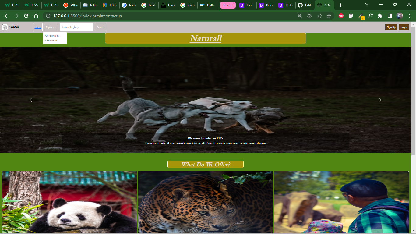Viewport: 416px width, 234px height.
Task: Click the Search button
Action: coord(100,27)
